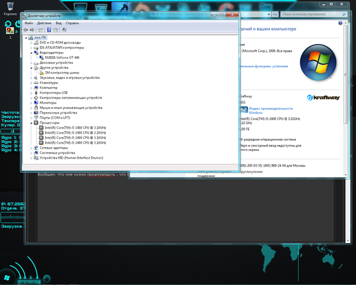Image resolution: width=356 pixels, height=285 pixels.
Task: Click the Kraftway logo in System window
Action: coord(323,97)
